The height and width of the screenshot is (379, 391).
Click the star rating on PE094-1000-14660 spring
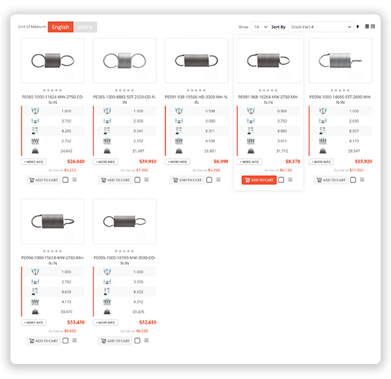[x=340, y=91]
